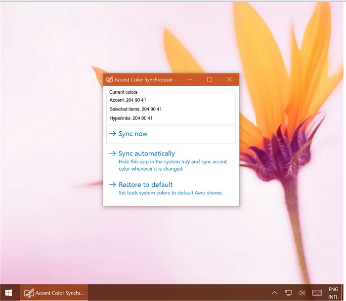
Task: Show hidden system tray icons chevron
Action: pyautogui.click(x=274, y=293)
